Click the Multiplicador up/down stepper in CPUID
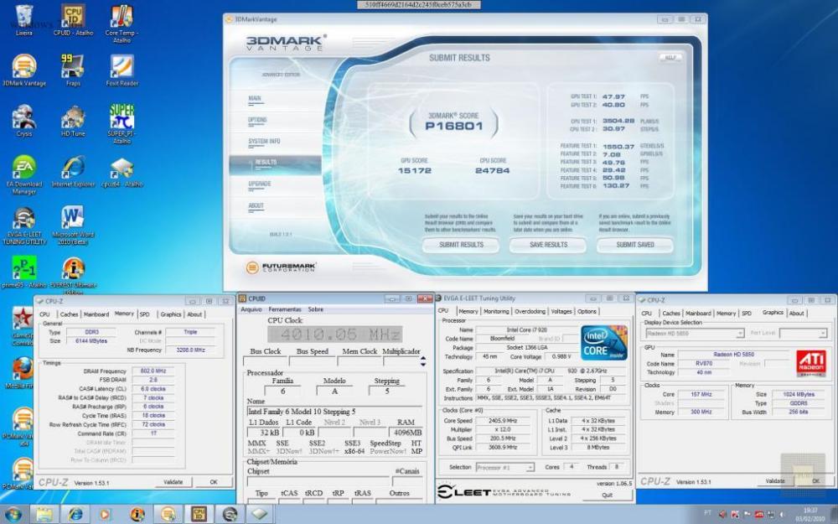Viewport: 838px width, 524px height. point(423,362)
